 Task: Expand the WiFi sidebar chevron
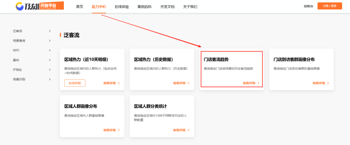50,50
